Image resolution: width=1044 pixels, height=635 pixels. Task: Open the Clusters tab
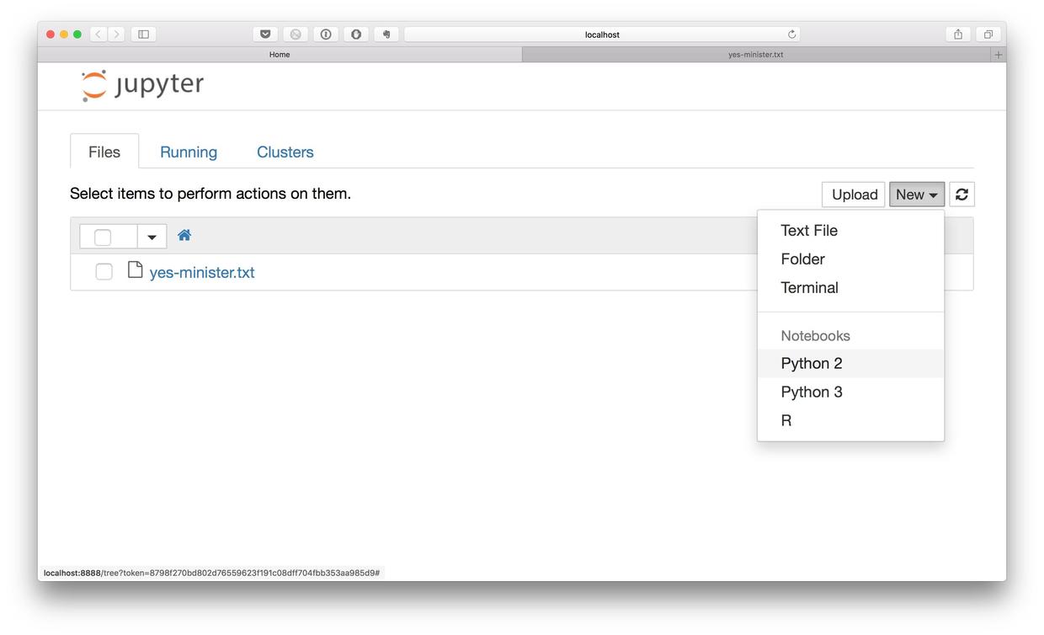(285, 152)
